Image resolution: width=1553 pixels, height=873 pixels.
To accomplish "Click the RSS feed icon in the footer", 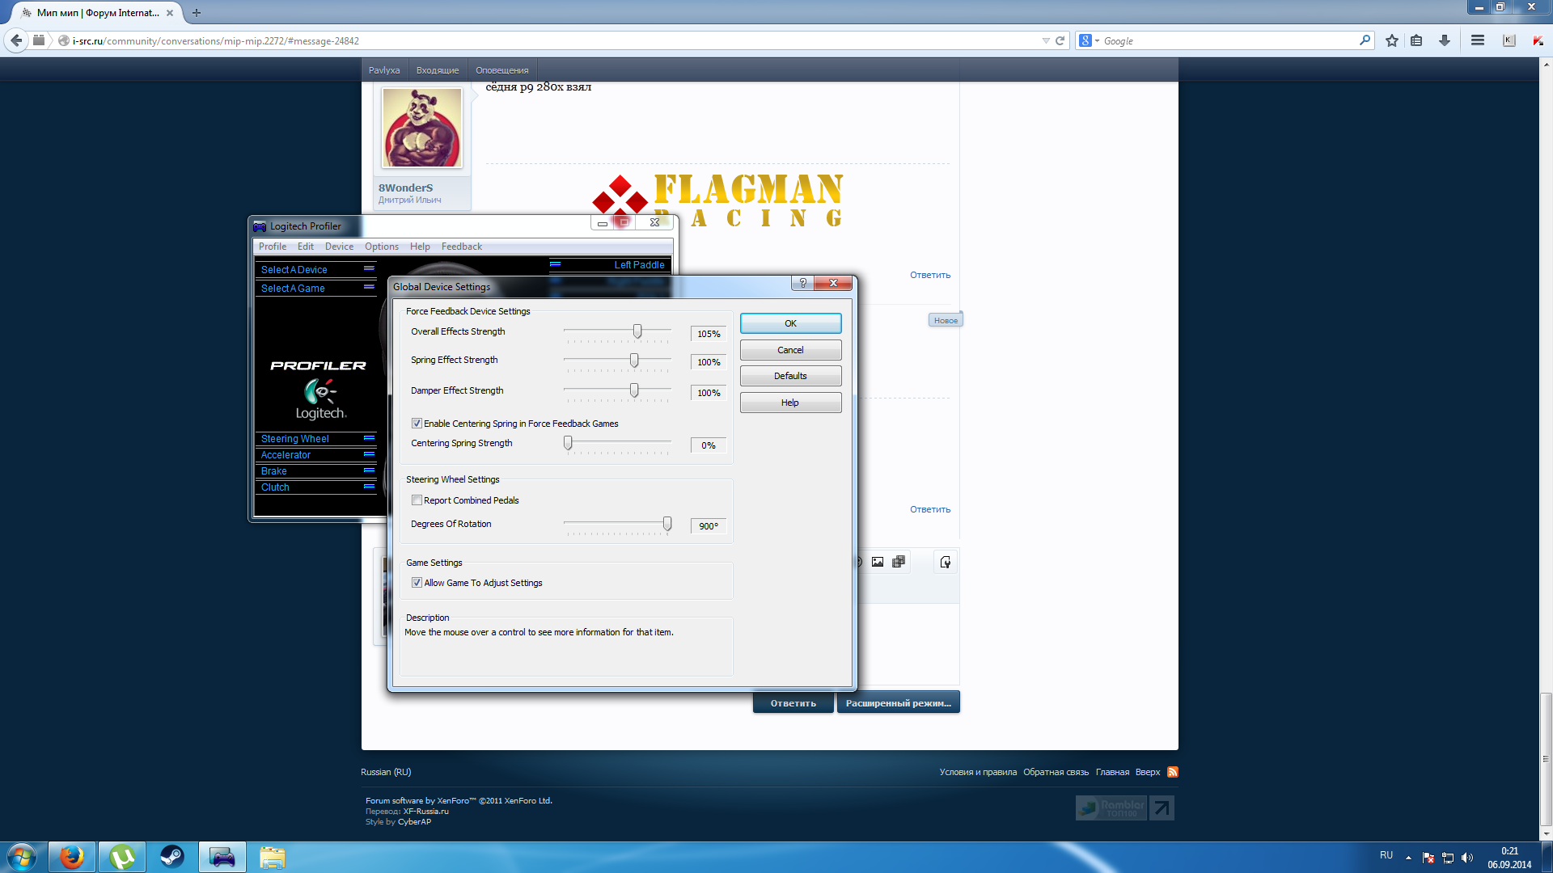I will 1173,772.
